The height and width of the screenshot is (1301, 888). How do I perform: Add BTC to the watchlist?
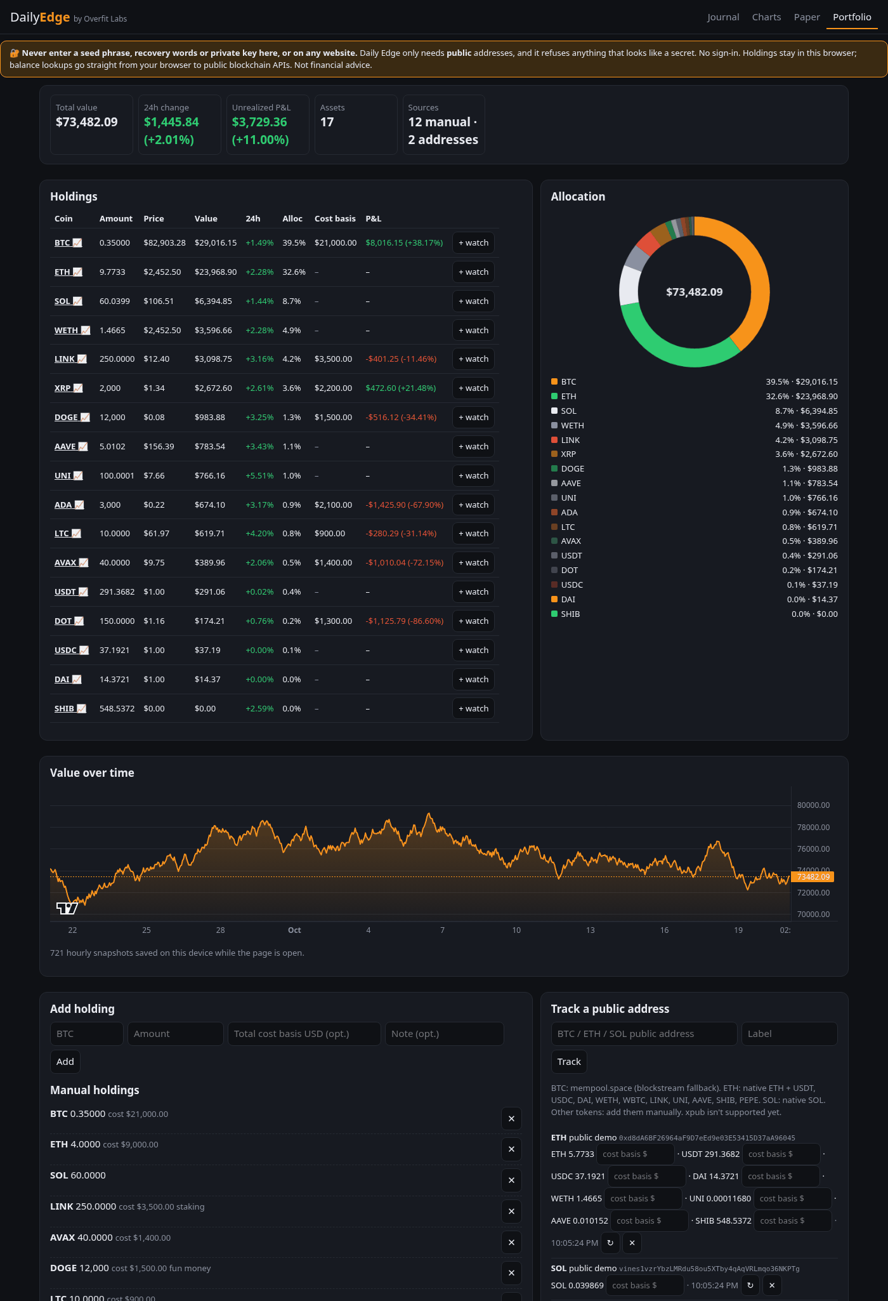pos(473,243)
